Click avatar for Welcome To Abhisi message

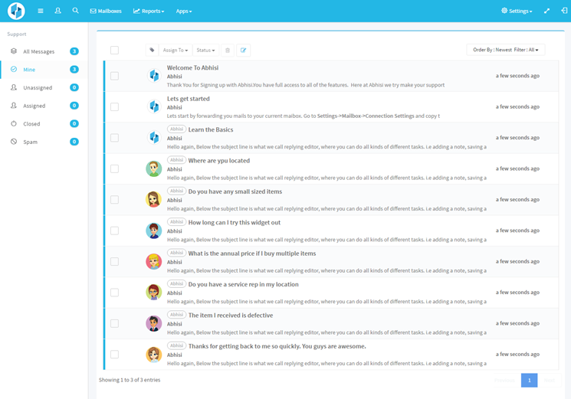click(x=154, y=76)
